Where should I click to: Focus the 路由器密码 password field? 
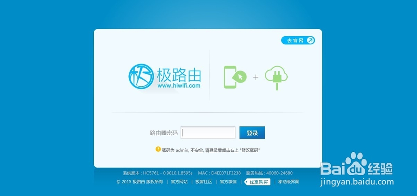[x=208, y=133]
